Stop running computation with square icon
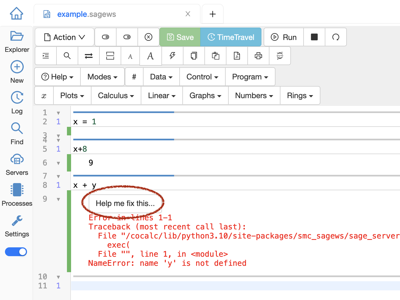 click(314, 37)
